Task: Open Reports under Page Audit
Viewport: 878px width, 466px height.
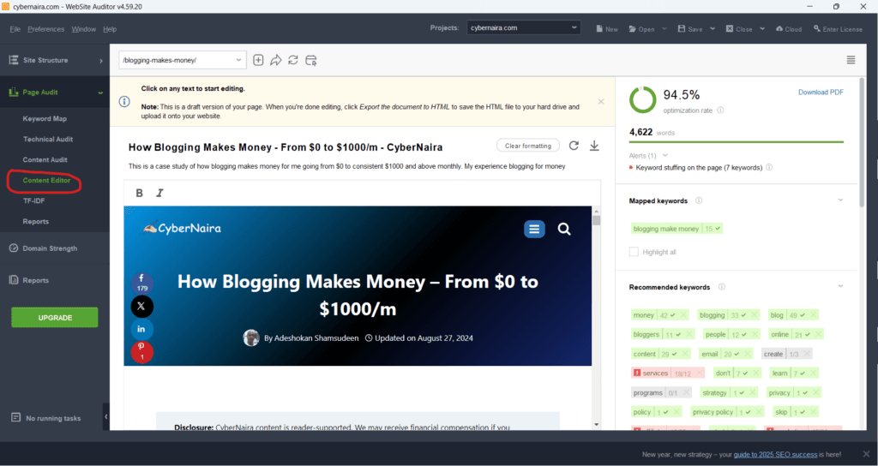Action: pos(36,222)
